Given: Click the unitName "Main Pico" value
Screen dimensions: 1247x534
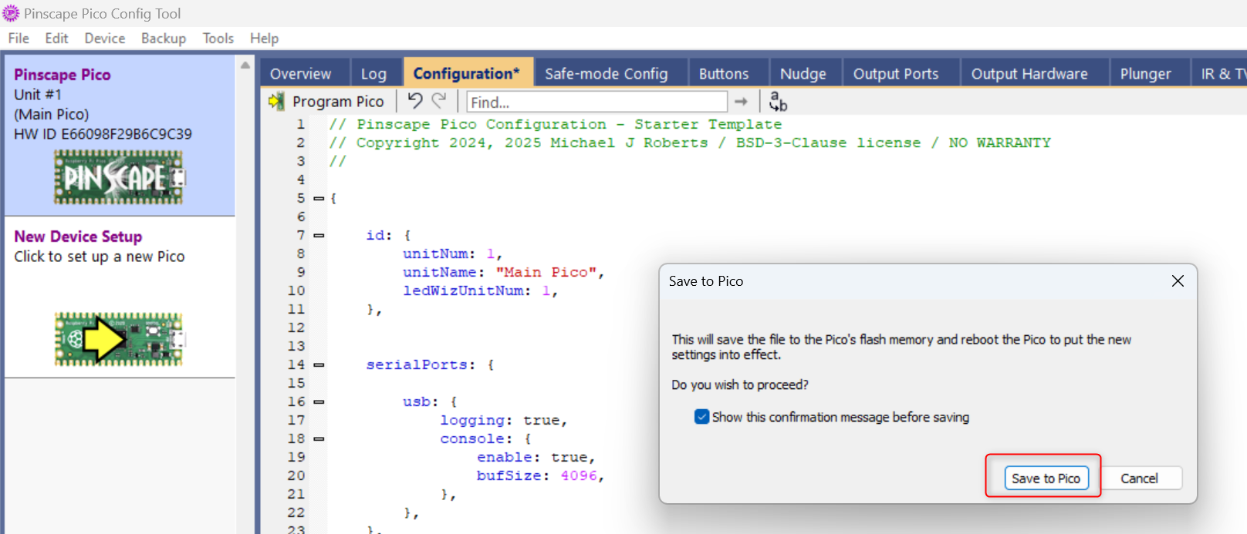Looking at the screenshot, I should coord(546,272).
